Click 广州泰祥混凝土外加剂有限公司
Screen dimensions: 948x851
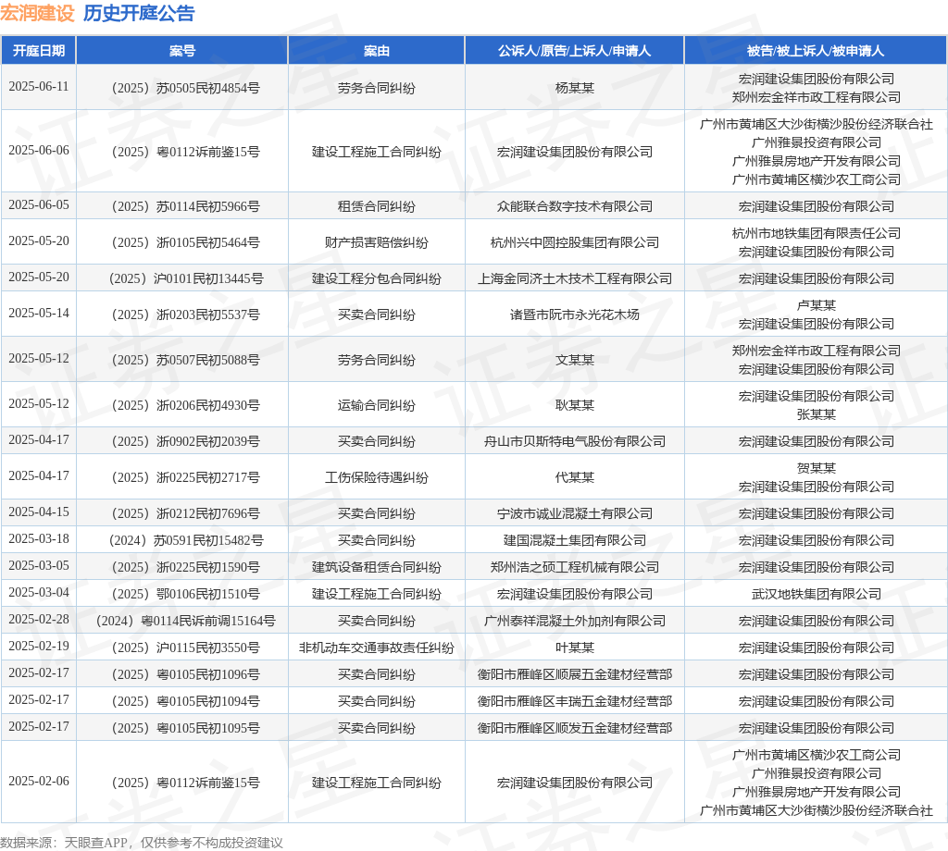click(x=574, y=621)
